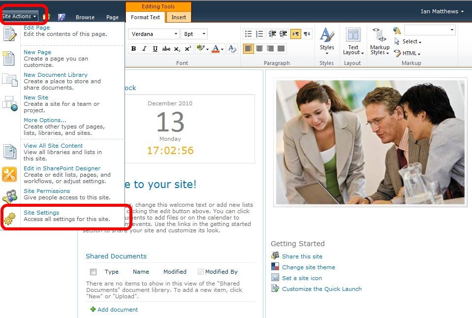This screenshot has height=318, width=472.
Task: Expand the 8pt font size dropdown
Action: pos(194,34)
